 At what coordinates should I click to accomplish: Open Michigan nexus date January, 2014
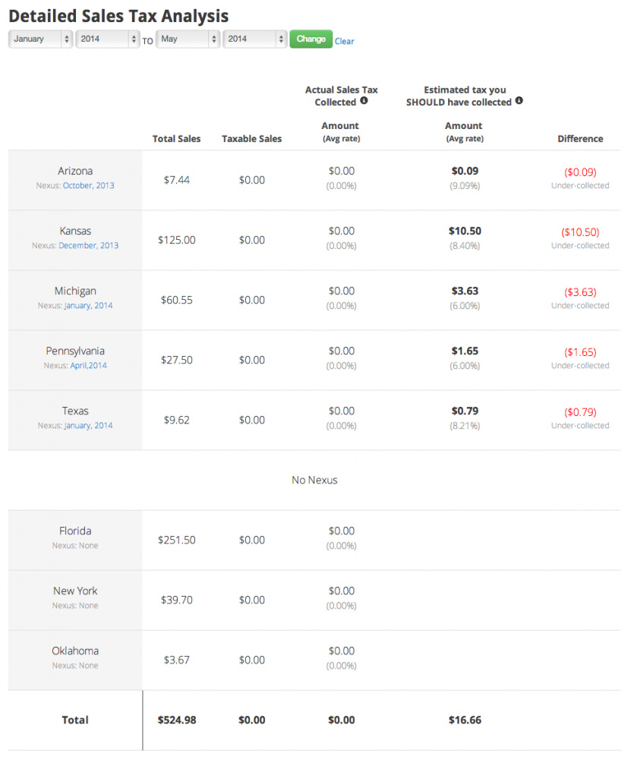click(x=89, y=306)
